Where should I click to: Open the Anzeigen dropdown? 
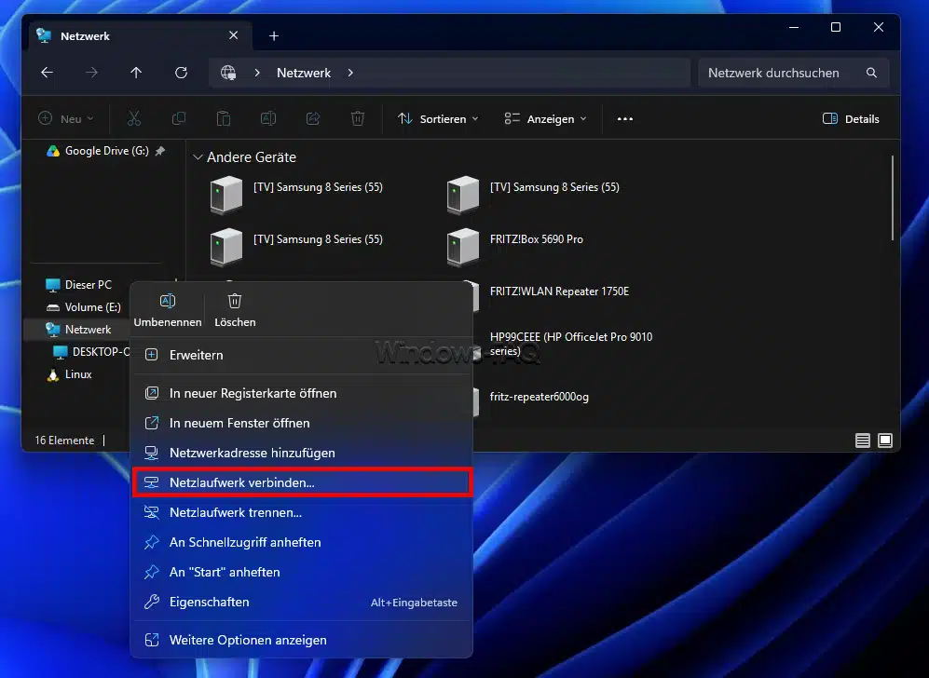[x=545, y=119]
